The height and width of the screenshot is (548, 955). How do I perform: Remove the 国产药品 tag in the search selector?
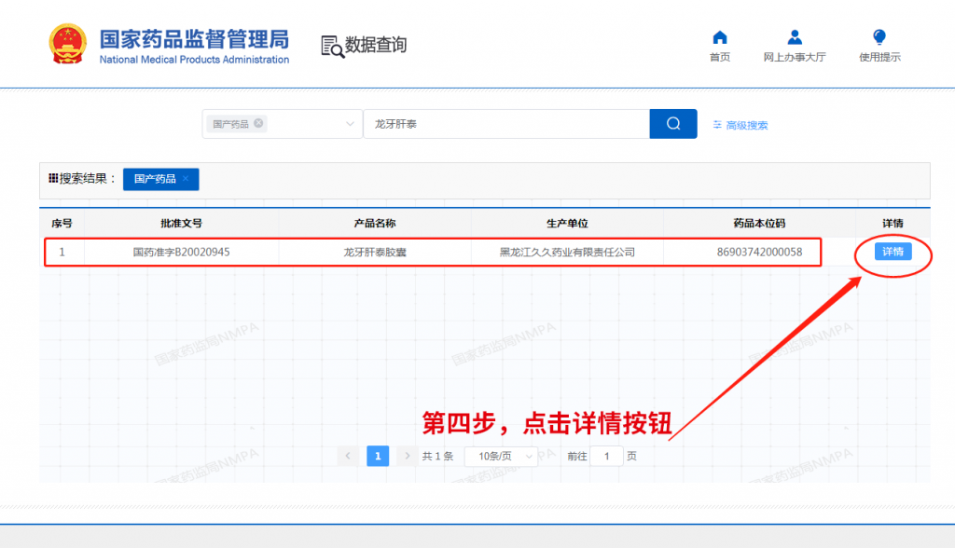coord(259,123)
